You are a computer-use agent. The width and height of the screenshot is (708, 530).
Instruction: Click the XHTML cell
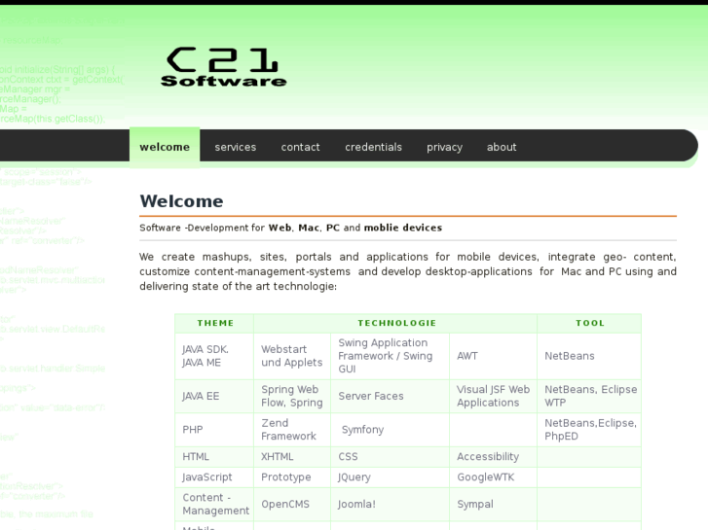(x=292, y=457)
